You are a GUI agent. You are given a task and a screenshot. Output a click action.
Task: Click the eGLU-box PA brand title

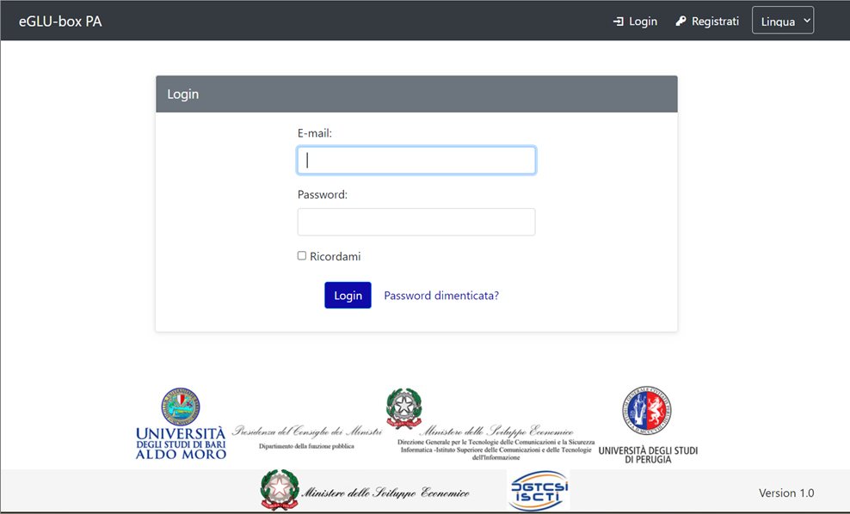tap(60, 21)
